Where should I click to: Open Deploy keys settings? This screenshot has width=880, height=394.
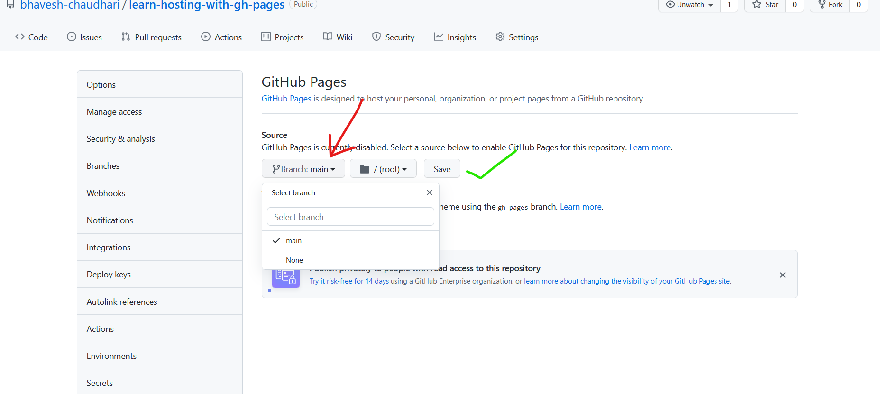pyautogui.click(x=160, y=274)
